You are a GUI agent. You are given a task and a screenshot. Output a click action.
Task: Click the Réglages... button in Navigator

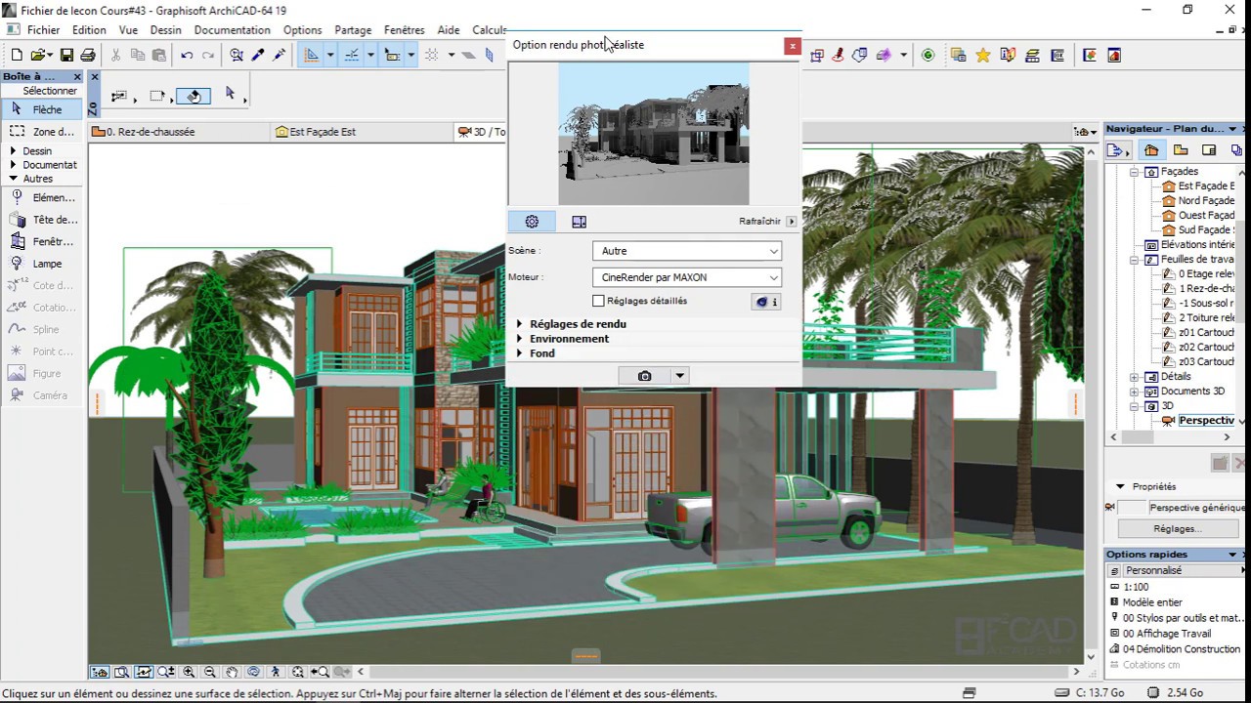tap(1177, 528)
